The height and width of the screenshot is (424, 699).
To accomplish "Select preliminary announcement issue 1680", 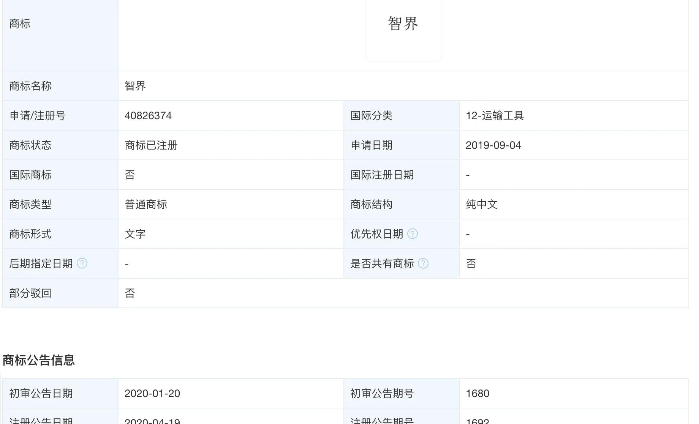I will 478,393.
